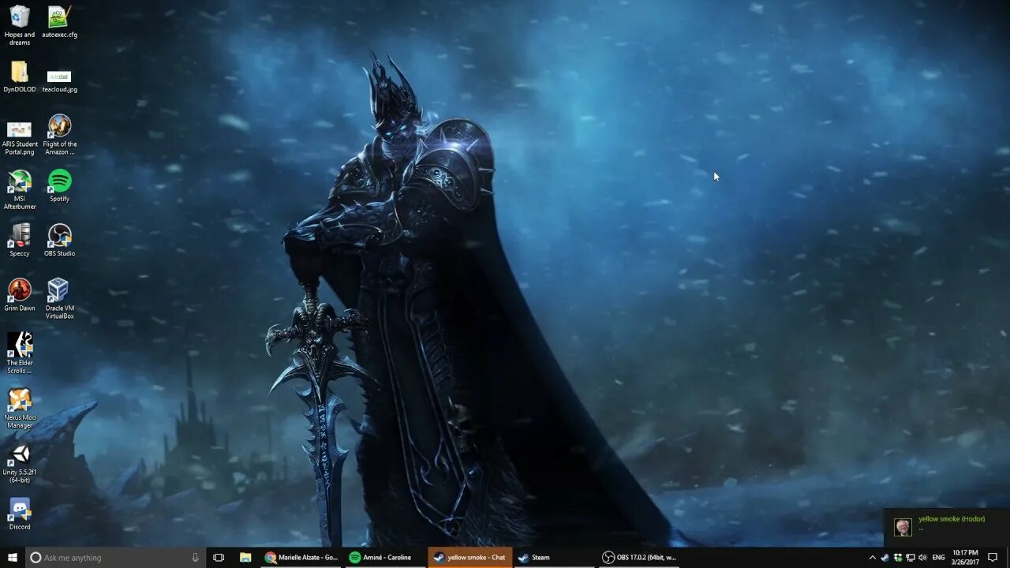Open the 'Hopes and dreams' recycle bin icon
The image size is (1010, 568).
tap(20, 25)
